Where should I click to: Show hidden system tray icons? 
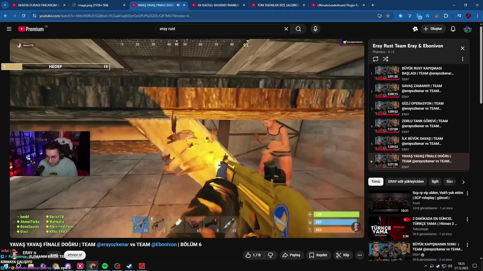click(x=426, y=266)
